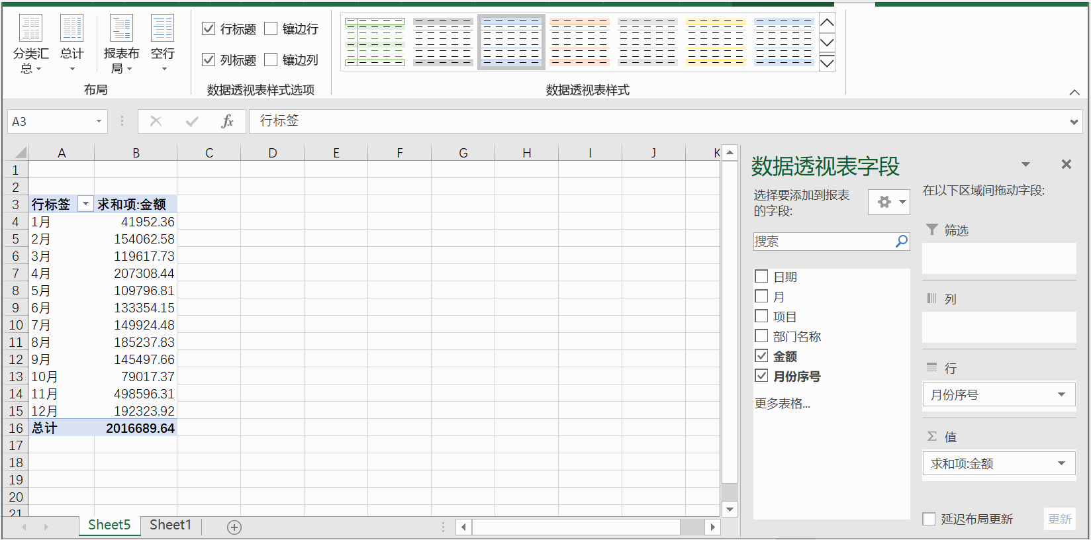Close the 数据透视表字段 pane
Image resolution: width=1091 pixels, height=540 pixels.
(1066, 164)
